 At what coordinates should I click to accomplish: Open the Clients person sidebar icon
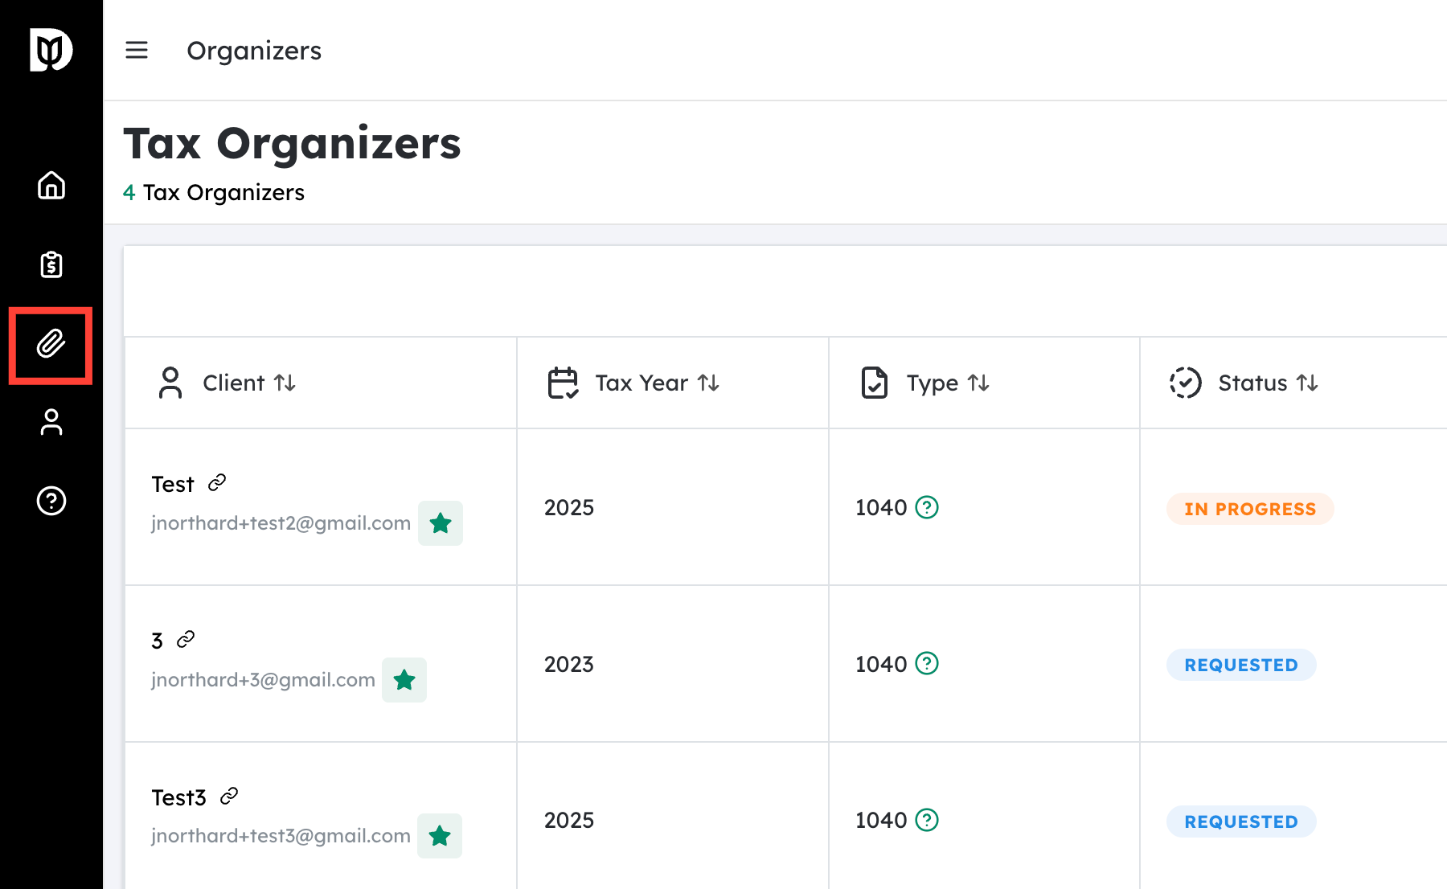51,422
